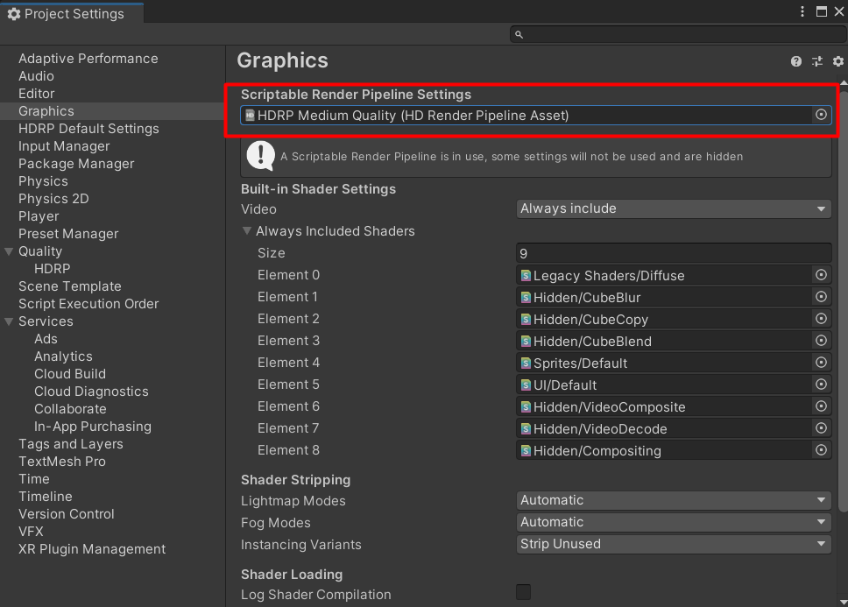The image size is (848, 607).
Task: Click the shader icon beside UI/Default
Action: [526, 385]
